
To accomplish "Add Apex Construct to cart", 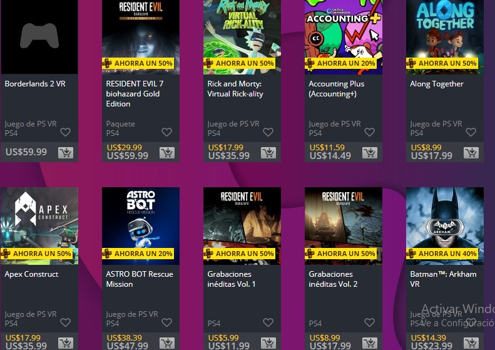I will 66,343.
